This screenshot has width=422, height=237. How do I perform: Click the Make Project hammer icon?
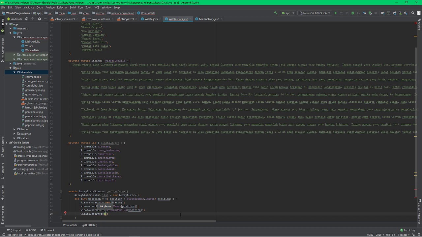click(276, 13)
